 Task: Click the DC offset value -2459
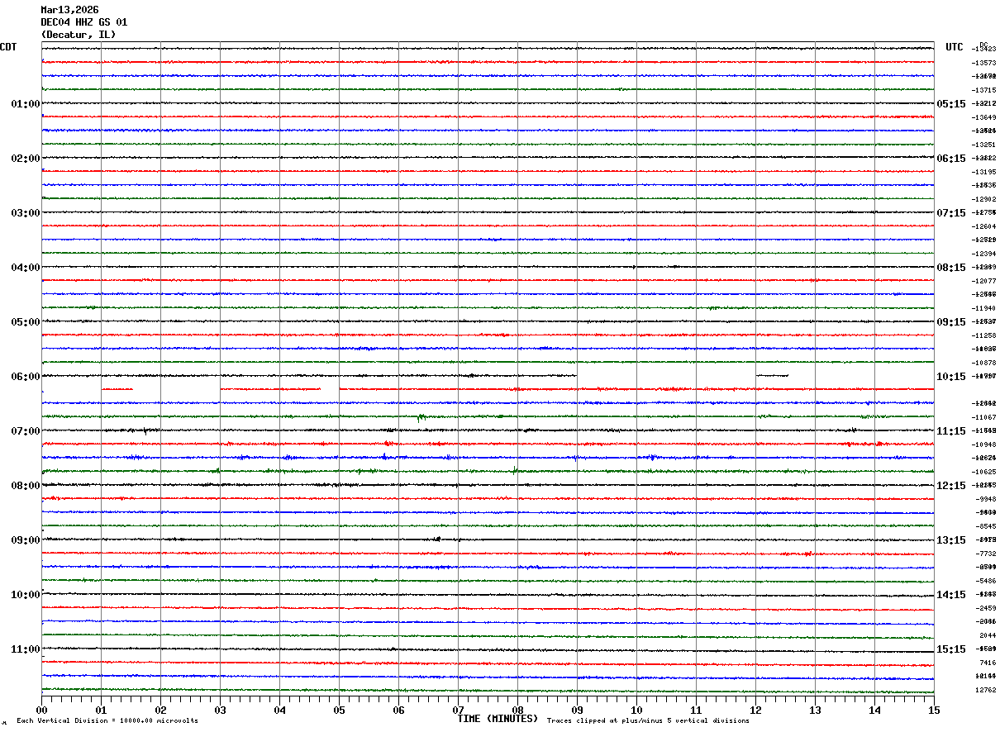tap(986, 608)
